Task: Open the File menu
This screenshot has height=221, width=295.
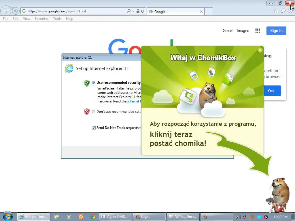Action: coord(5,19)
